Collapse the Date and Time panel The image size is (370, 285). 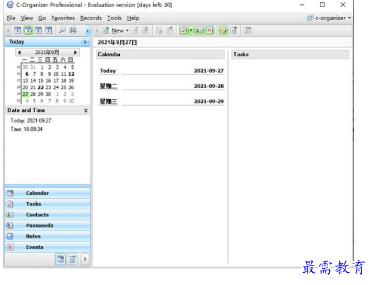click(86, 110)
